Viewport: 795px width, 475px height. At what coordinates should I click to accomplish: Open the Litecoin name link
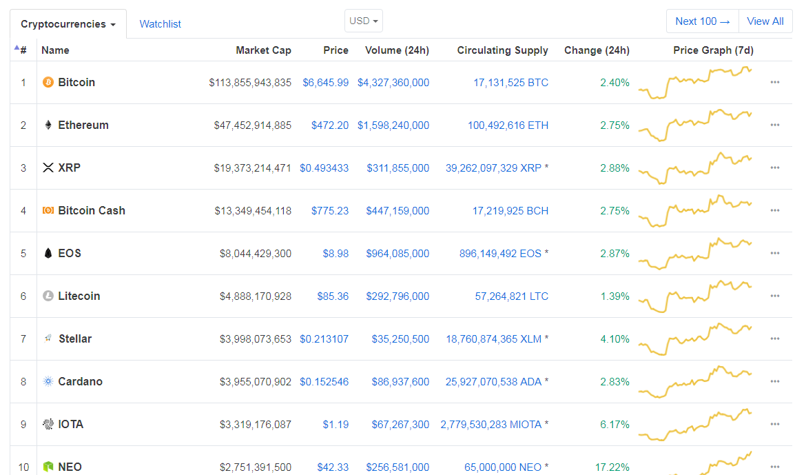pos(79,296)
